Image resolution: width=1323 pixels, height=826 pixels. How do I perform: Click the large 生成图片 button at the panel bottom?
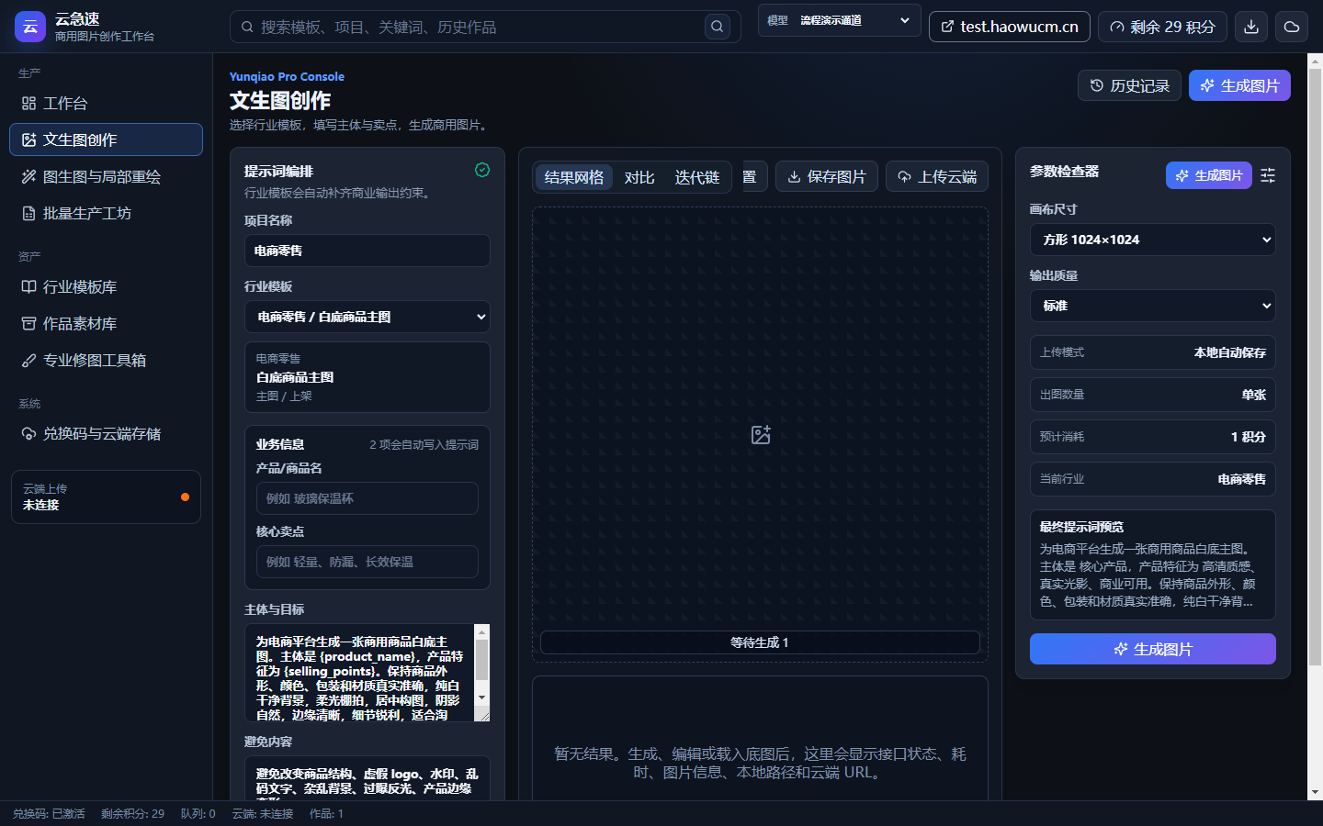[x=1153, y=649]
